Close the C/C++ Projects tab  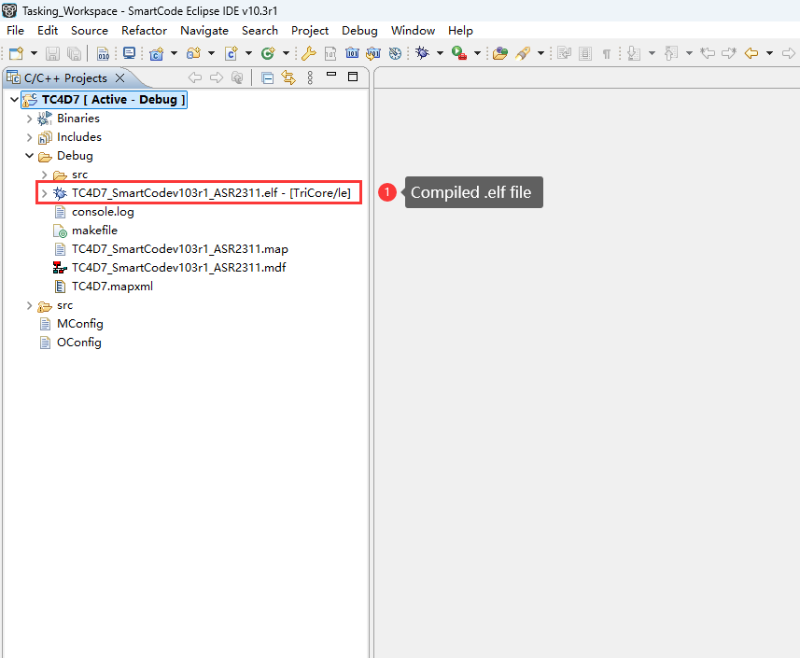coord(119,78)
